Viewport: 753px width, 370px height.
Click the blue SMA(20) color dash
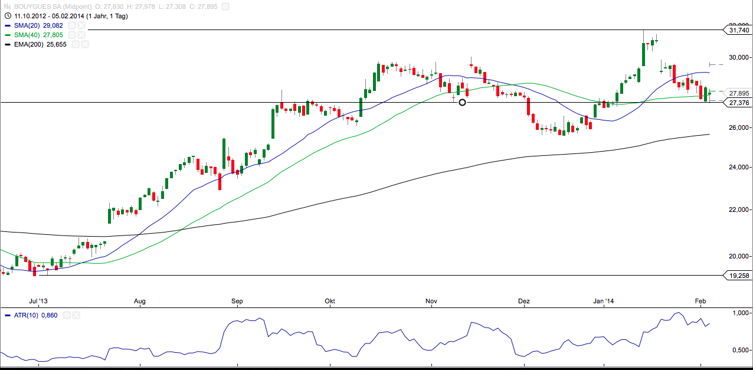tap(7, 26)
